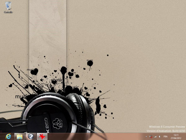186x140 pixels.
Task: Click Show desktop strip at taskbar's right end
Action: [x=185, y=136]
